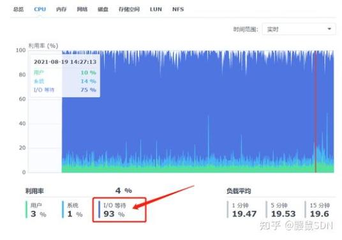The image size is (342, 240).
Task: Switch to the 存储空间 storage tab
Action: 129,10
